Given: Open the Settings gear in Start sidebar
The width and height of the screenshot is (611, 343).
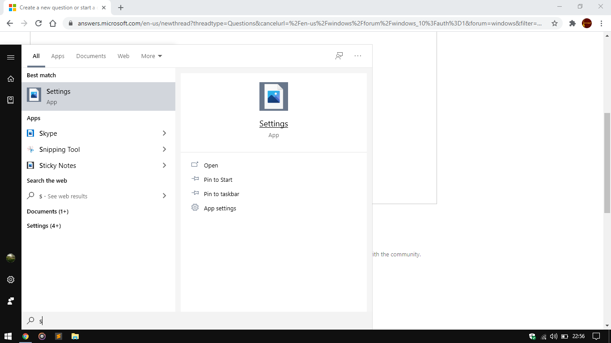Looking at the screenshot, I should tap(11, 280).
